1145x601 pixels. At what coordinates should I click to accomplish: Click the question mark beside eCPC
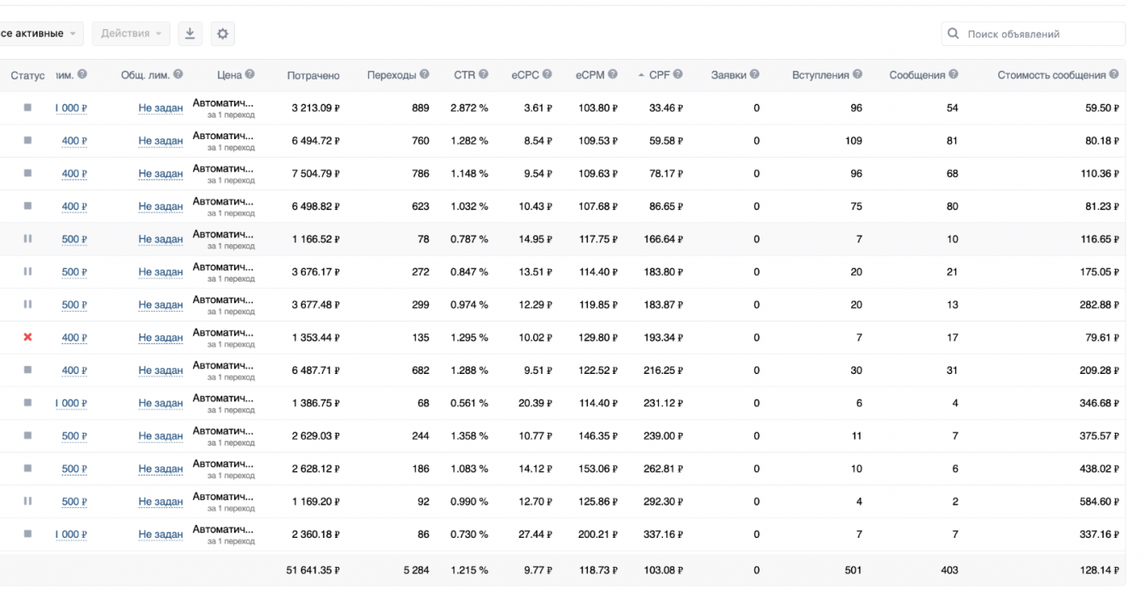point(547,74)
